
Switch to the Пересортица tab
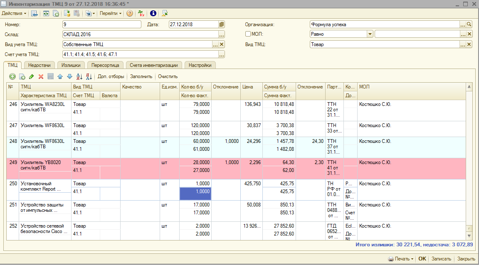[x=106, y=65]
